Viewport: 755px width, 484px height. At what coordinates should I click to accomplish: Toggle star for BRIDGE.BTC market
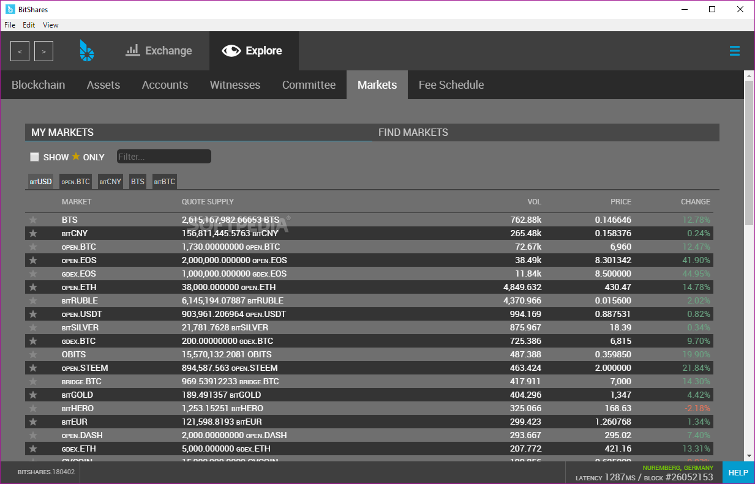coord(33,381)
